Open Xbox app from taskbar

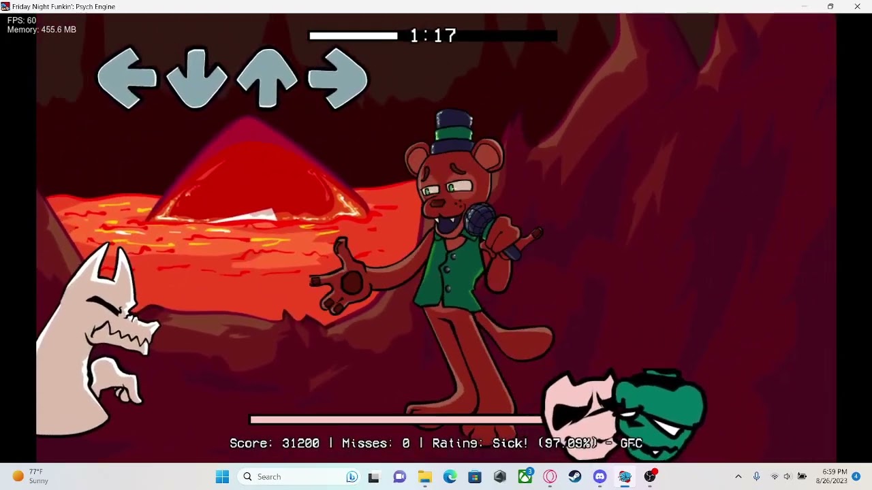(x=525, y=476)
